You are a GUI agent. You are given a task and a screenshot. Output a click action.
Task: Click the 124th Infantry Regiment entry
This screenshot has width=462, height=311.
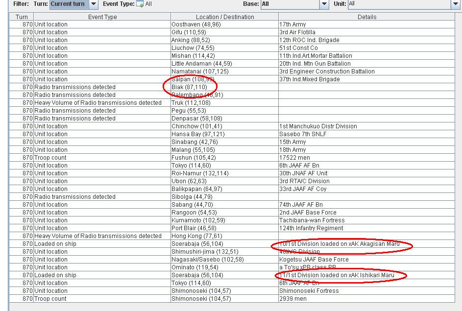point(366,228)
